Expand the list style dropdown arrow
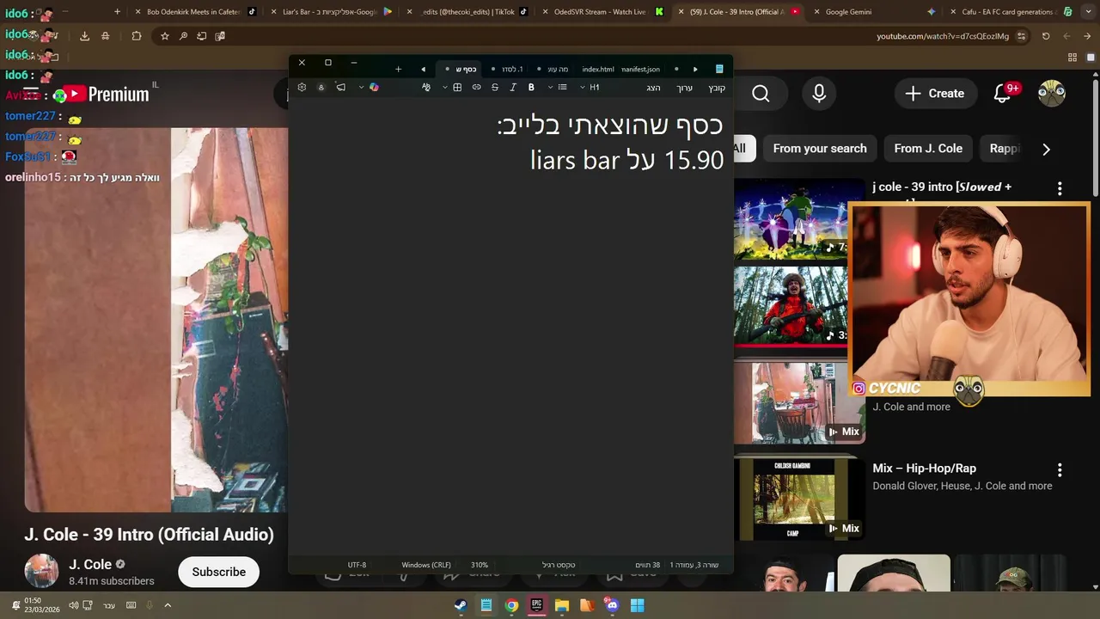The height and width of the screenshot is (619, 1100). click(x=550, y=88)
